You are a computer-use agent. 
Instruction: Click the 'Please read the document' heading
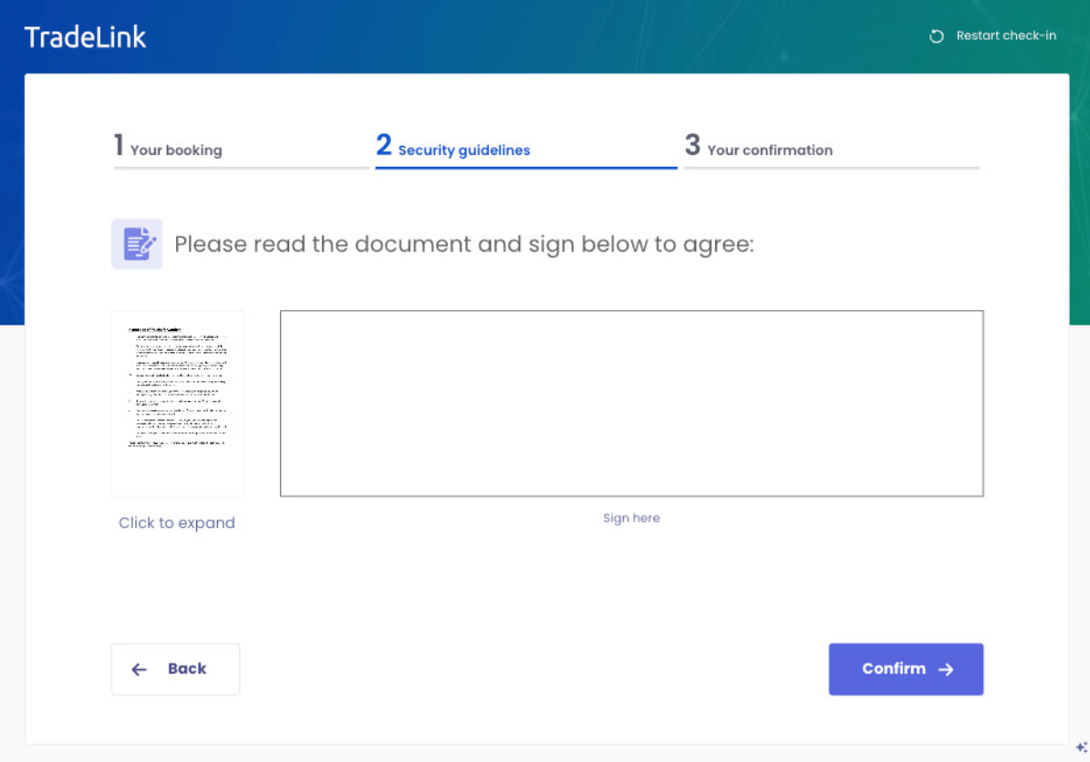tap(463, 244)
